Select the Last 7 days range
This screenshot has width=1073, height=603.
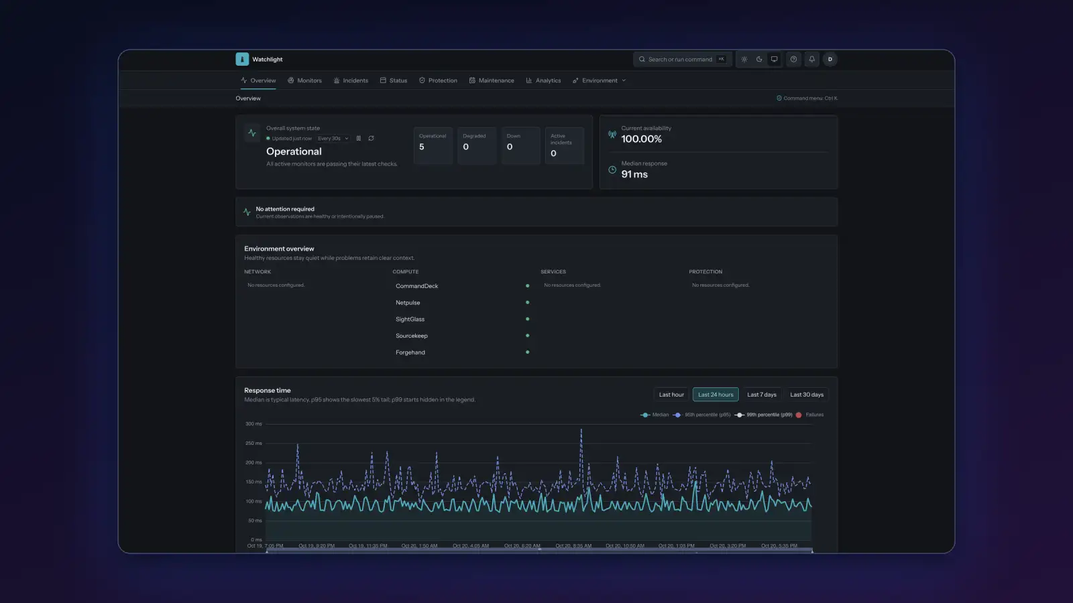point(762,395)
